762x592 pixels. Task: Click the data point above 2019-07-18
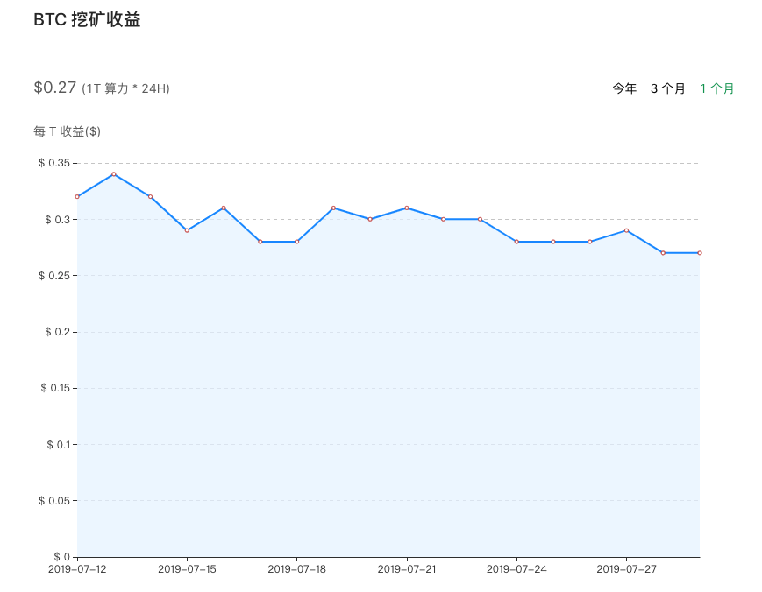tap(297, 242)
